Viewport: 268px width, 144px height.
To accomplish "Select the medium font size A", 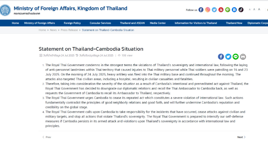I will point(254,9).
